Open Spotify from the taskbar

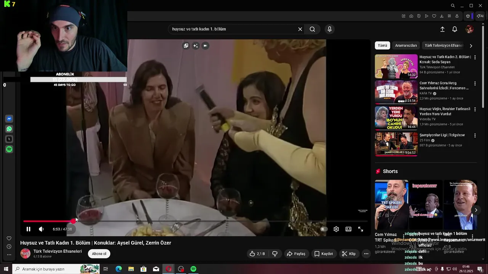(193, 269)
